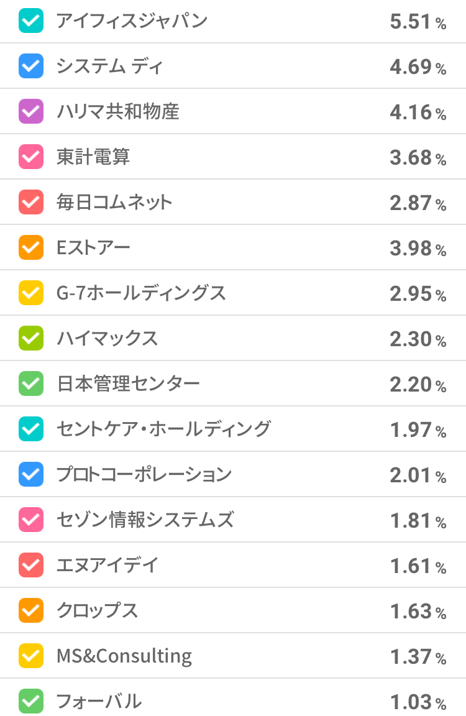
Task: Uncheck the ハイマックス checkbox
Action: [31, 339]
